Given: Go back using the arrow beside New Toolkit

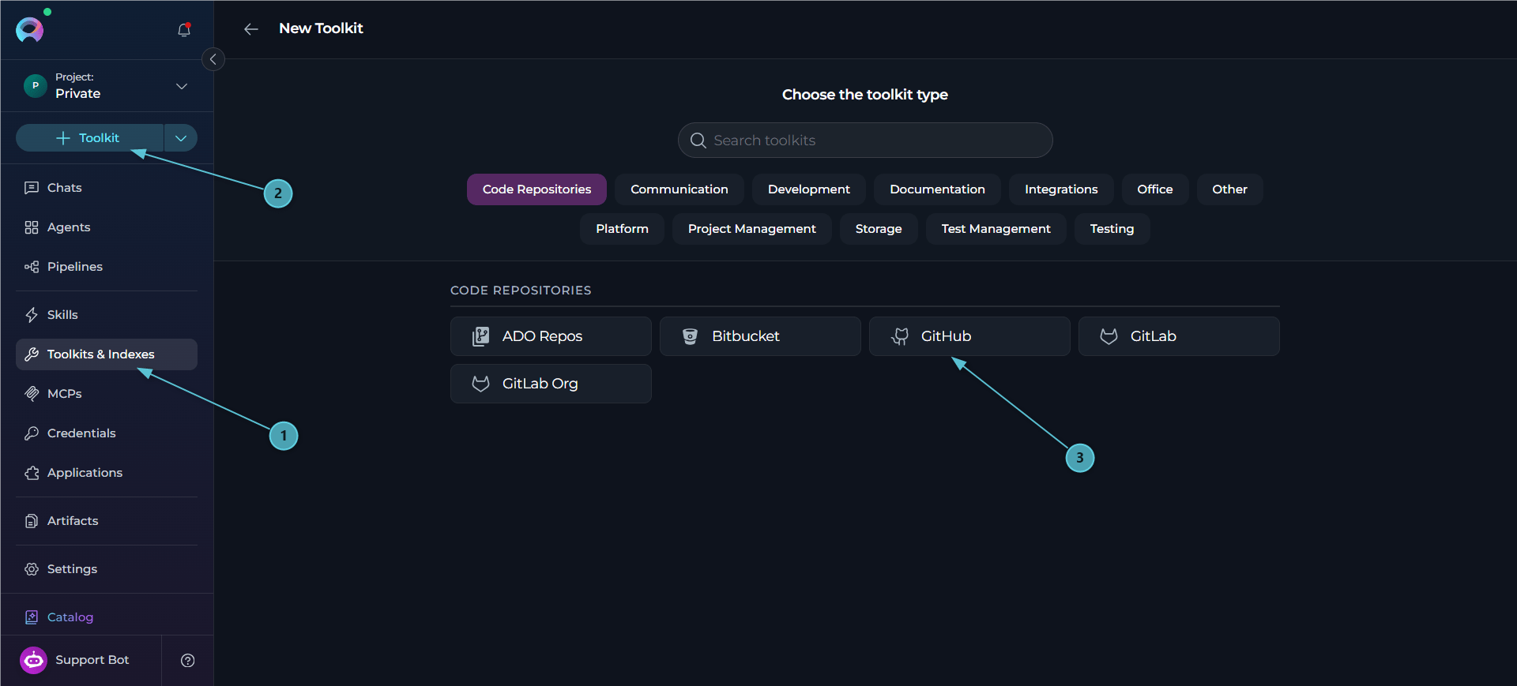Looking at the screenshot, I should [x=251, y=29].
